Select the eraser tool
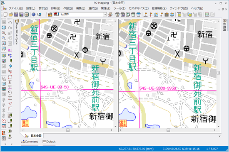Image resolution: width=229 pixels, height=152 pixels. click(x=10, y=66)
